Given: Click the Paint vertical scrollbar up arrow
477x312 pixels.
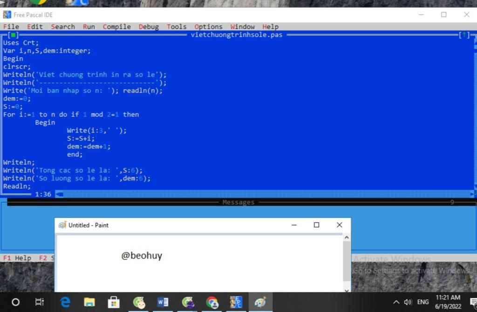Looking at the screenshot, I should 347,238.
